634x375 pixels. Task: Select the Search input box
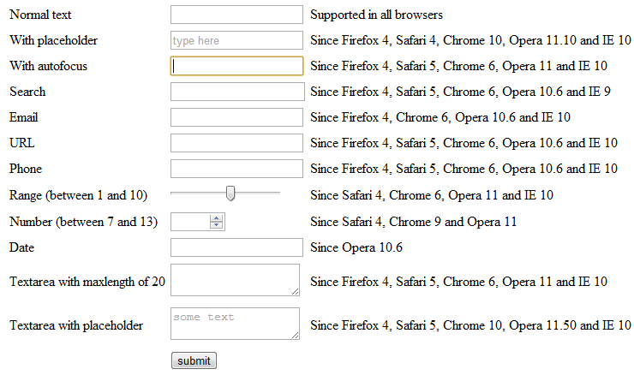click(237, 92)
